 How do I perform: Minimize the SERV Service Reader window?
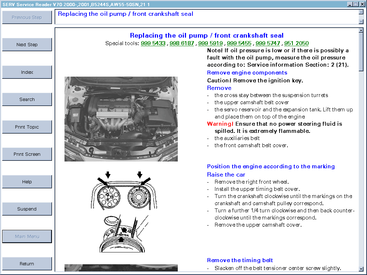350,4
